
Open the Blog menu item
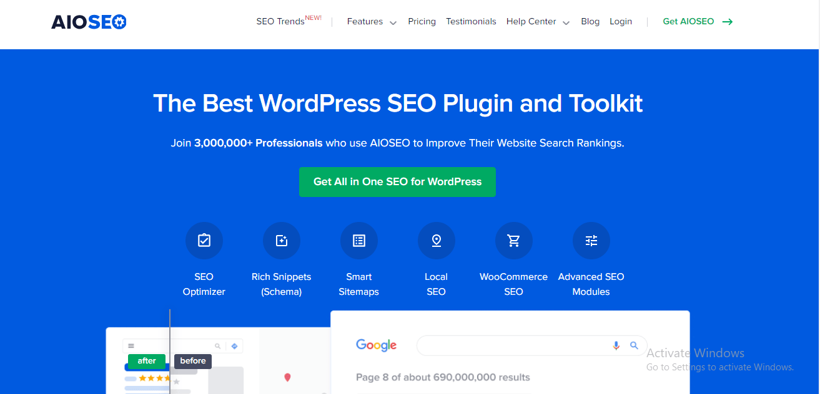tap(590, 21)
